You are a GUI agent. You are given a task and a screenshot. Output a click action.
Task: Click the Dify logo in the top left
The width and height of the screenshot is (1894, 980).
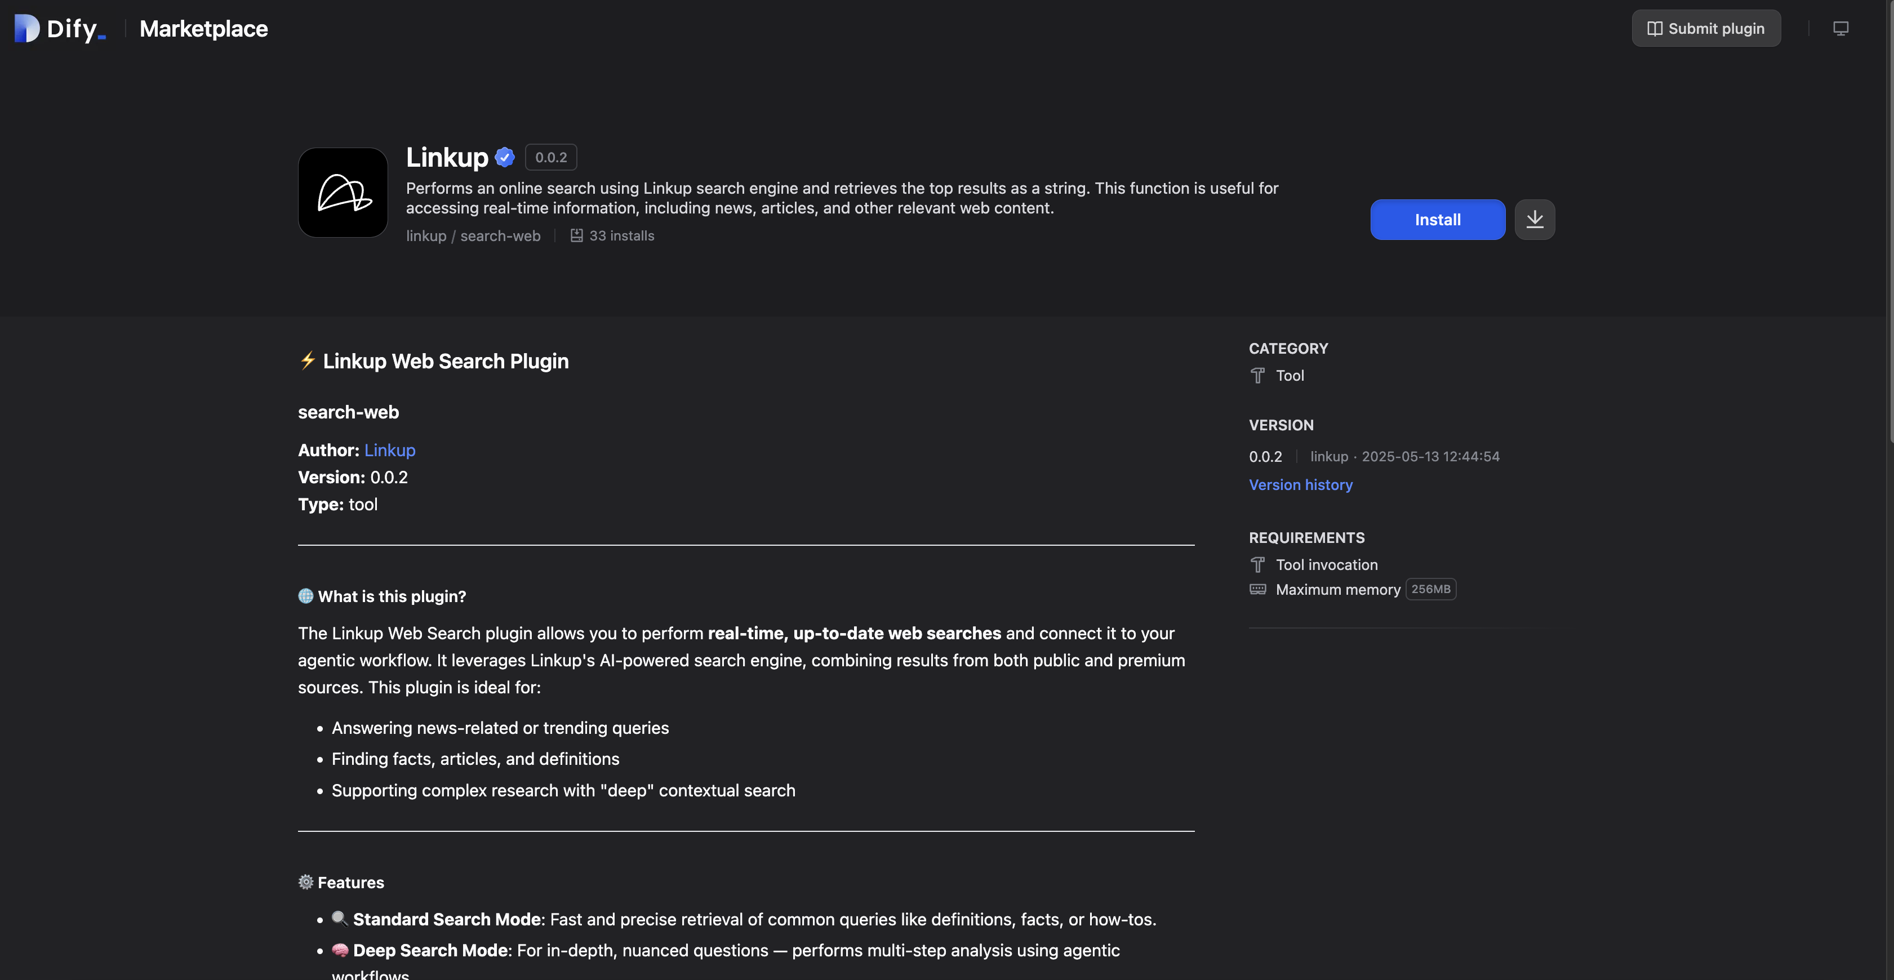(x=26, y=28)
